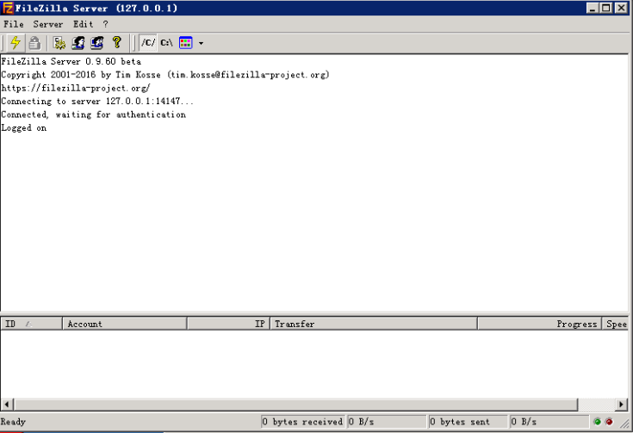The width and height of the screenshot is (633, 433).
Task: Click the lightning bolt connect toolbar icon
Action: (16, 43)
